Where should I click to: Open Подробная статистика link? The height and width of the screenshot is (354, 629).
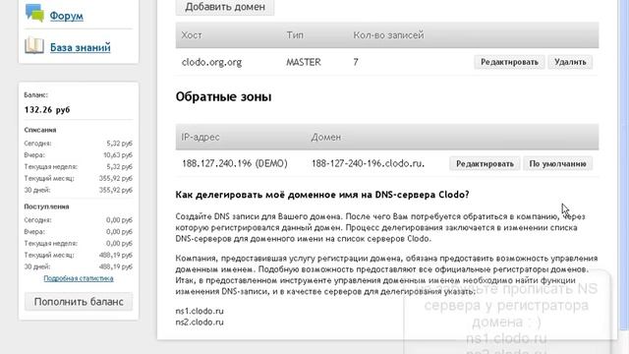click(x=79, y=278)
